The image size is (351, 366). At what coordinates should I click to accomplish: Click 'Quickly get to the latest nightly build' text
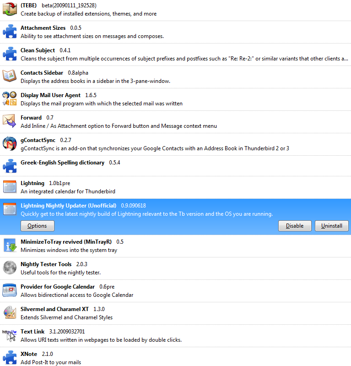click(x=147, y=214)
